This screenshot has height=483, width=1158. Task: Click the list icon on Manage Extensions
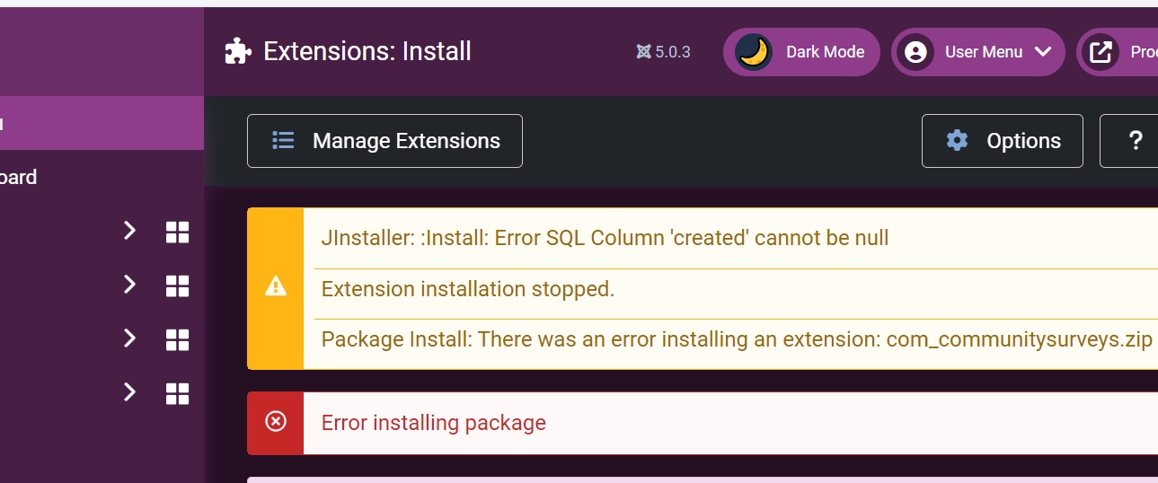[283, 141]
